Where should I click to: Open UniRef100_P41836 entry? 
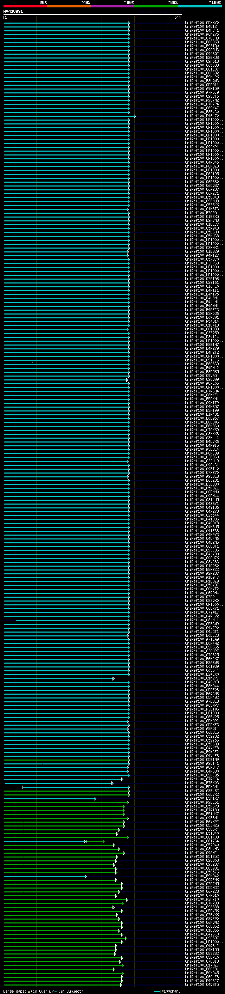[201, 519]
